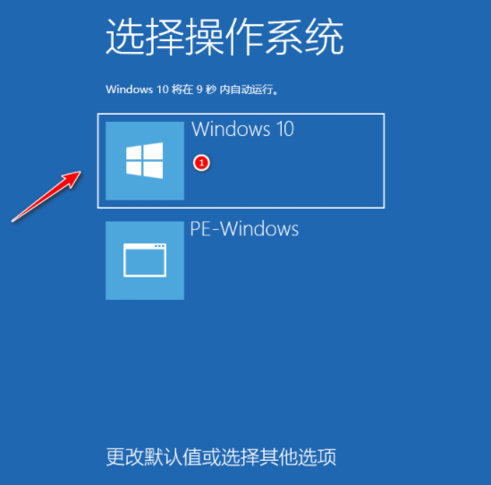The image size is (491, 485).
Task: Open 更改默认值或选择其他选项 link
Action: point(221,457)
